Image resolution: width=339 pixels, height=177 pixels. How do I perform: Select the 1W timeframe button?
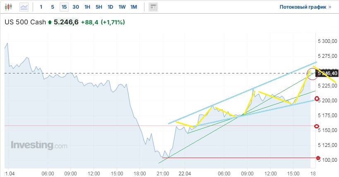(122, 7)
